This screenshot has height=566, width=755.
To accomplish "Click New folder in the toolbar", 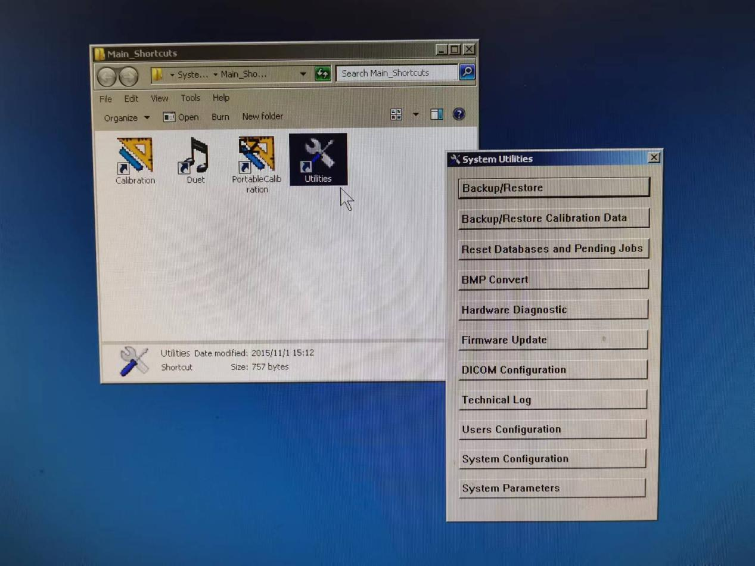I will click(x=262, y=116).
